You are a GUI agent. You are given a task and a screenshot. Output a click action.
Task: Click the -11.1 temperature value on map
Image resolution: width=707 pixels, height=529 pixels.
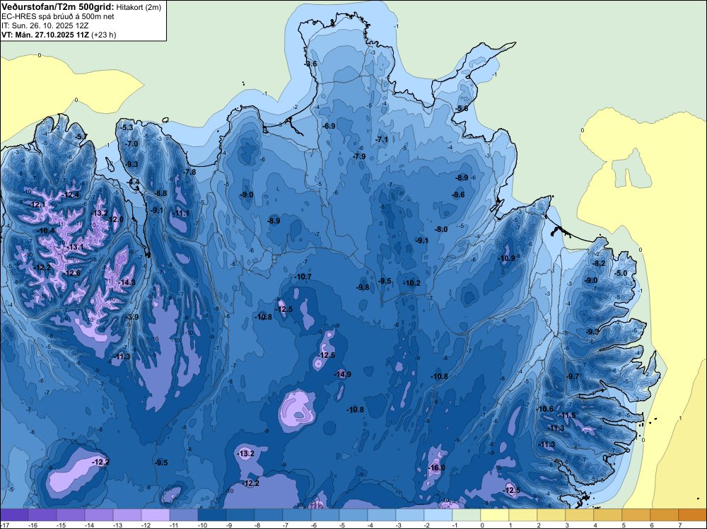click(x=181, y=214)
